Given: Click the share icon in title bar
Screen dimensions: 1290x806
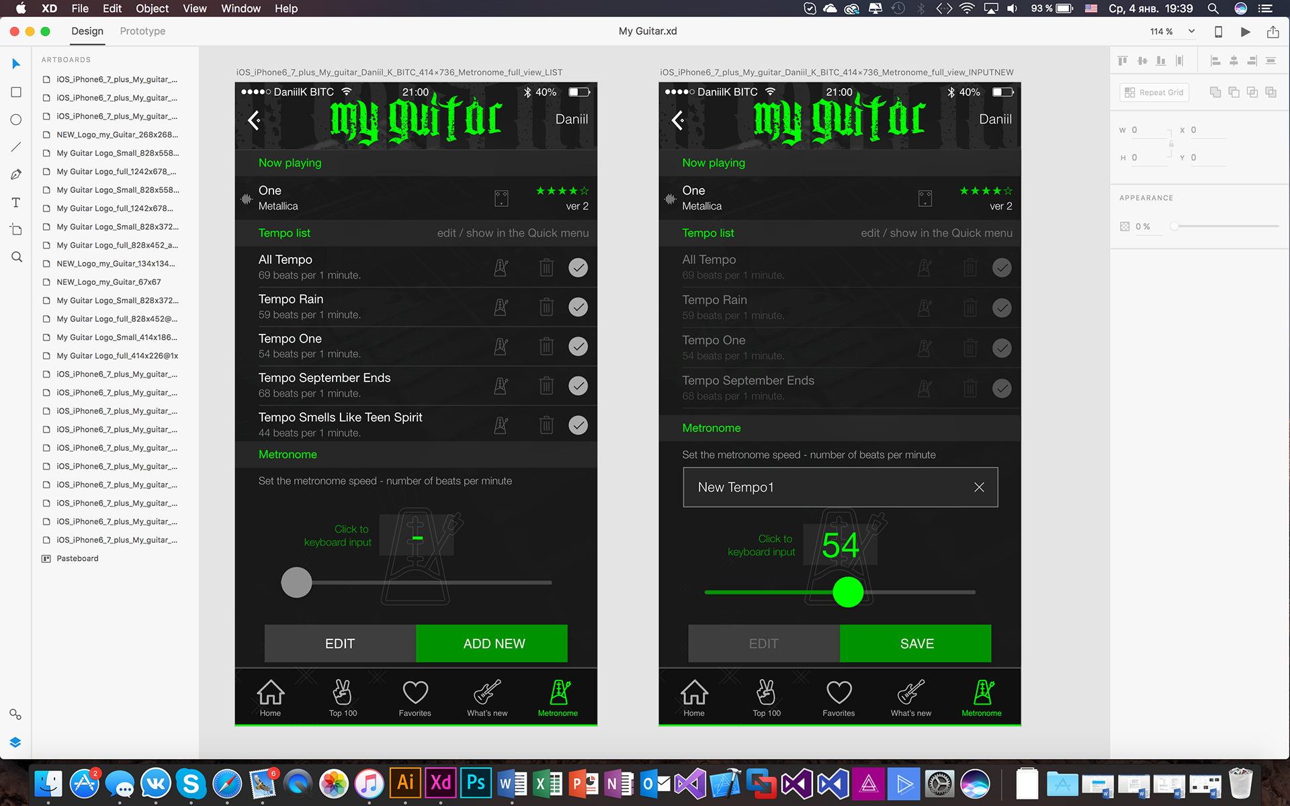Looking at the screenshot, I should [x=1273, y=32].
